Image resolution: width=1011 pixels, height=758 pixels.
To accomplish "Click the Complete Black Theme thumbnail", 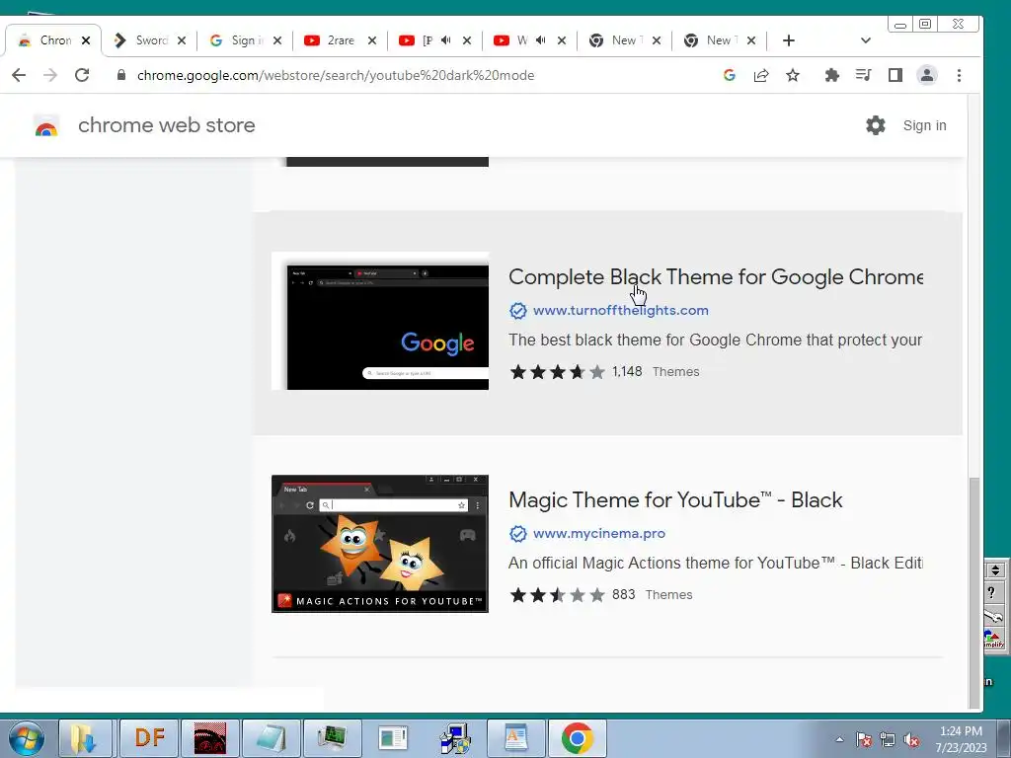I will (x=380, y=321).
